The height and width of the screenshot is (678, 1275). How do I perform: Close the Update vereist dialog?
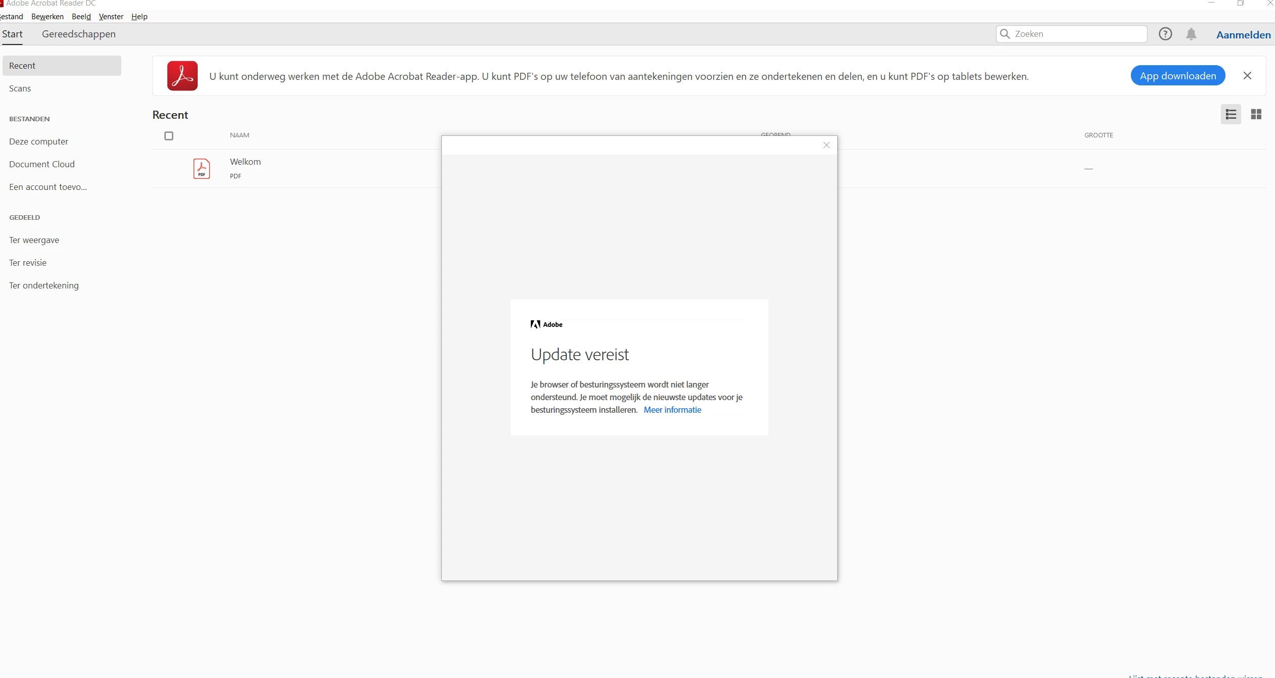[x=826, y=145]
